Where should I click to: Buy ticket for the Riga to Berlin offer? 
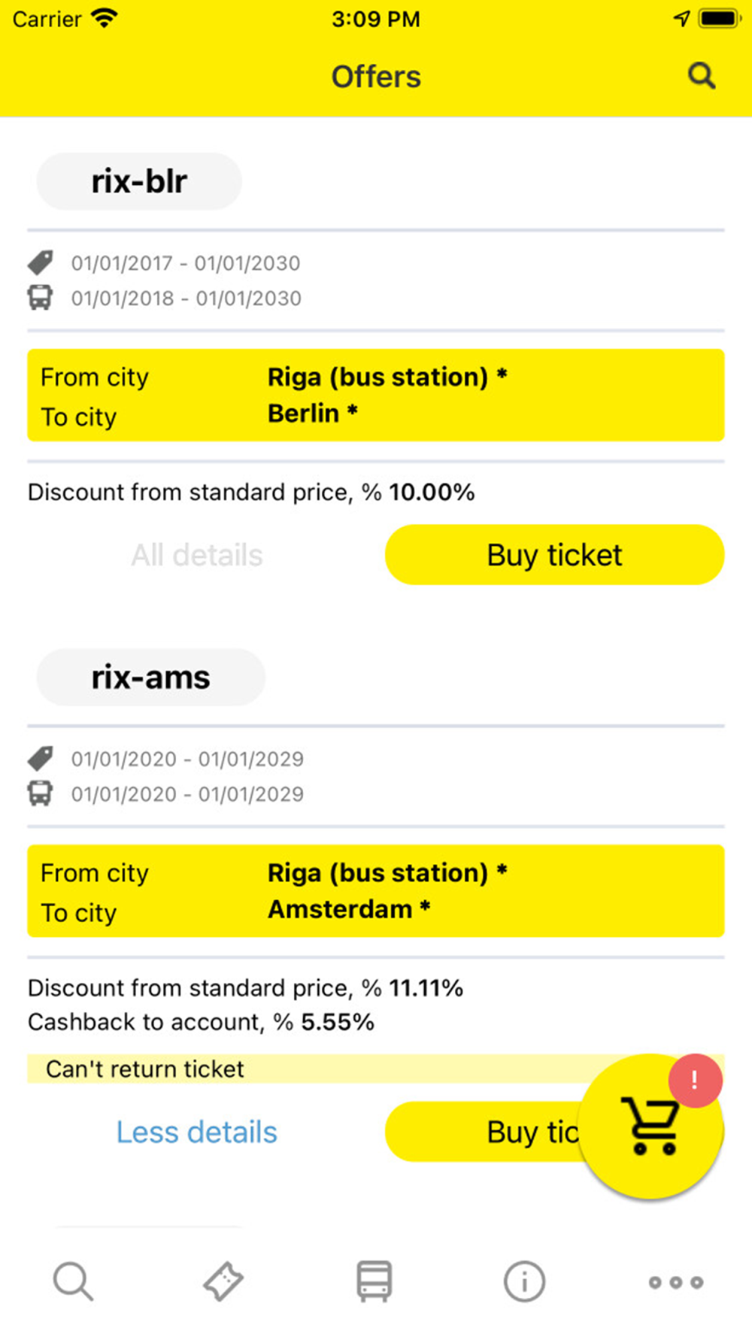[554, 555]
